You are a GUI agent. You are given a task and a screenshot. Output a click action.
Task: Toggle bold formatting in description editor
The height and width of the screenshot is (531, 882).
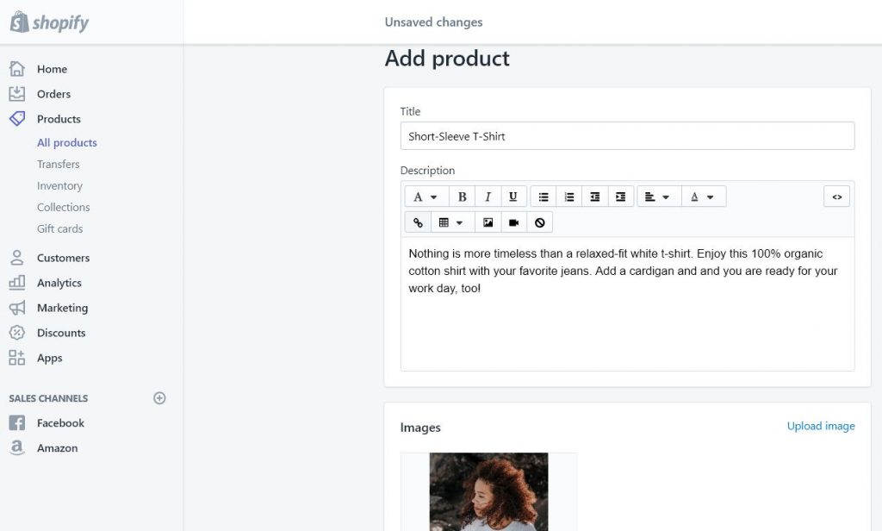pos(463,197)
